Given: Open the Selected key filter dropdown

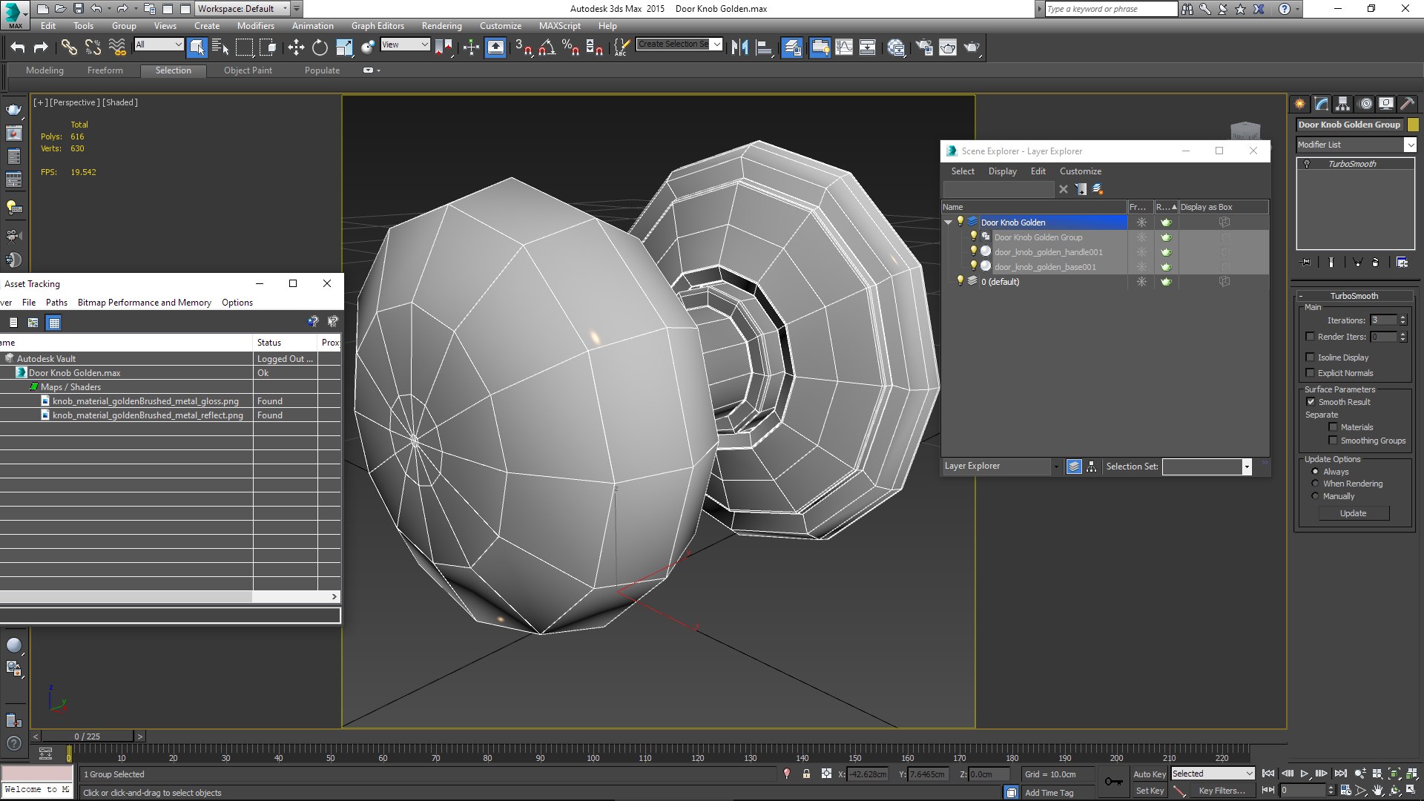Looking at the screenshot, I should point(1213,774).
